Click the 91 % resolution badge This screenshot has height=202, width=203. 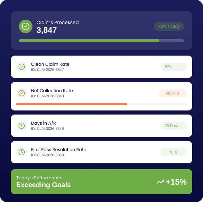(173, 152)
